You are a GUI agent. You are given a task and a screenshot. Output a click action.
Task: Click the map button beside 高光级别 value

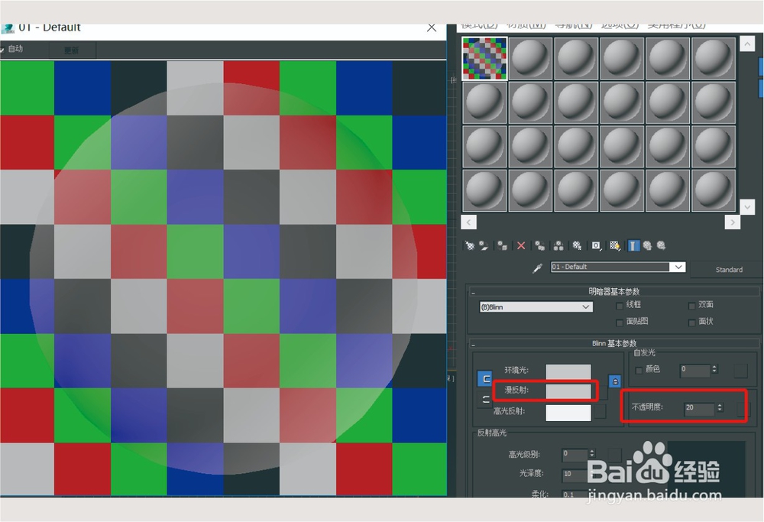pyautogui.click(x=615, y=454)
